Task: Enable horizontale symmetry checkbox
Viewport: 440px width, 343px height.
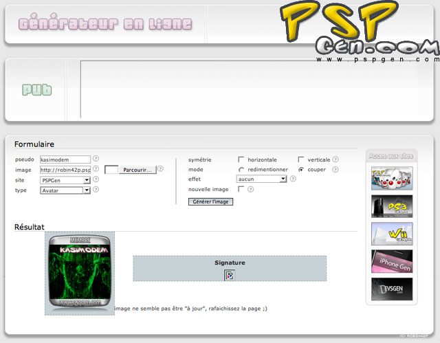Action: point(241,159)
